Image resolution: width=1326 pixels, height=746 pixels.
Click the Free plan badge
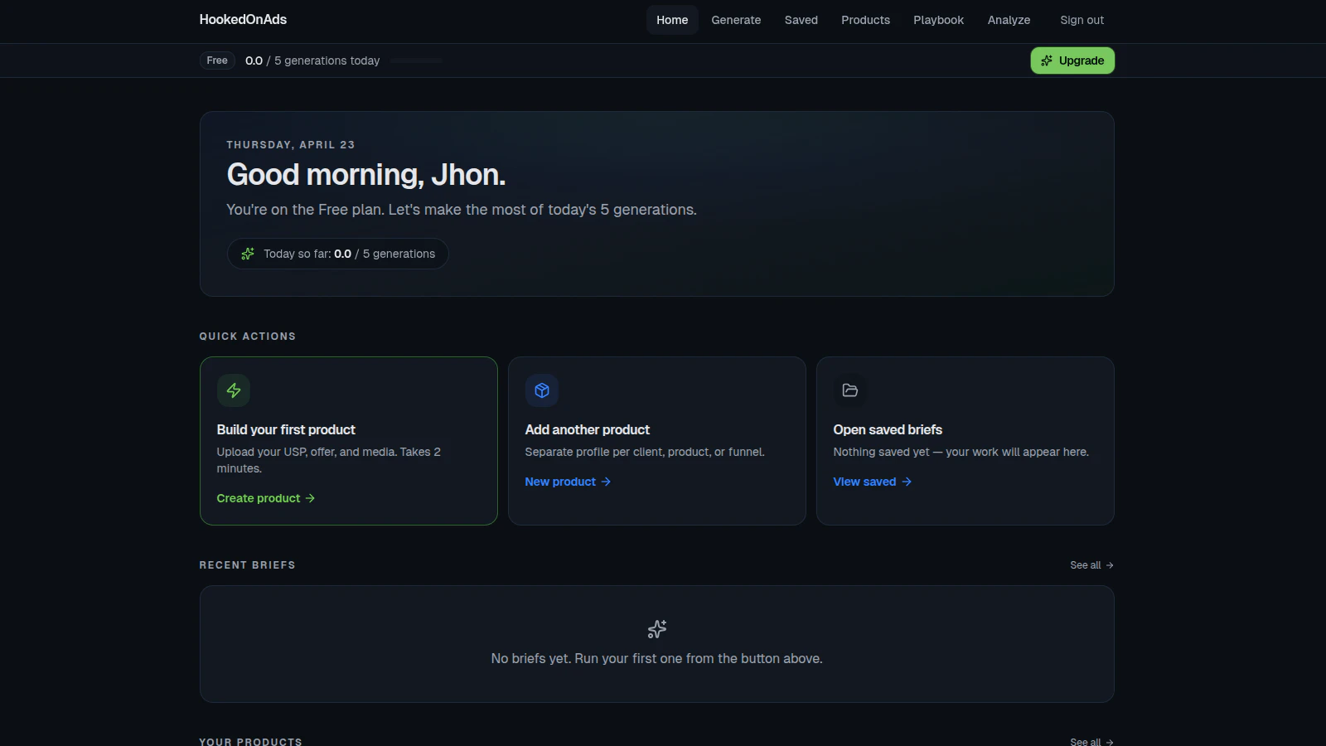pyautogui.click(x=217, y=61)
